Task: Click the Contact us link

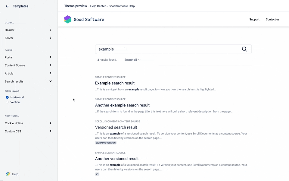Action: pyautogui.click(x=272, y=19)
